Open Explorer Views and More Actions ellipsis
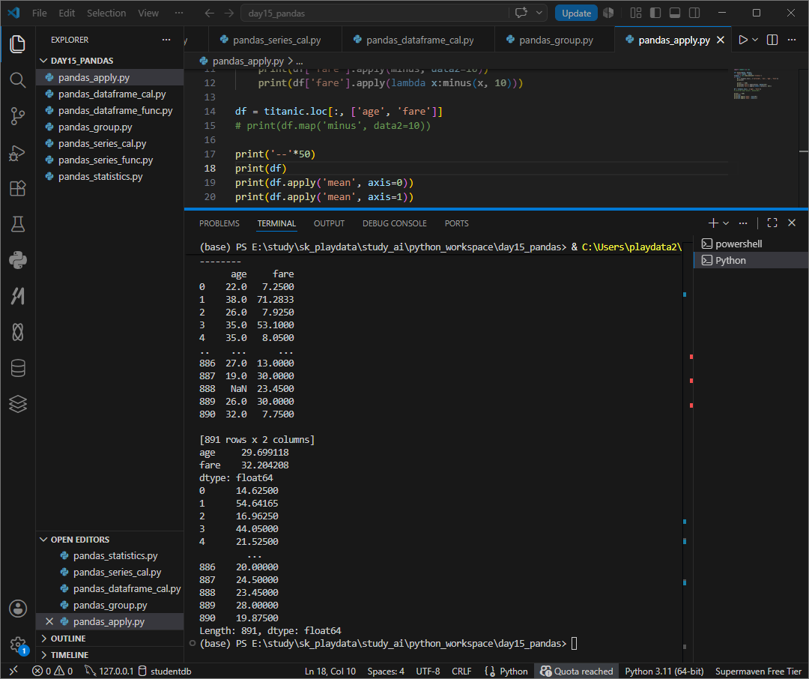The image size is (809, 679). tap(166, 40)
